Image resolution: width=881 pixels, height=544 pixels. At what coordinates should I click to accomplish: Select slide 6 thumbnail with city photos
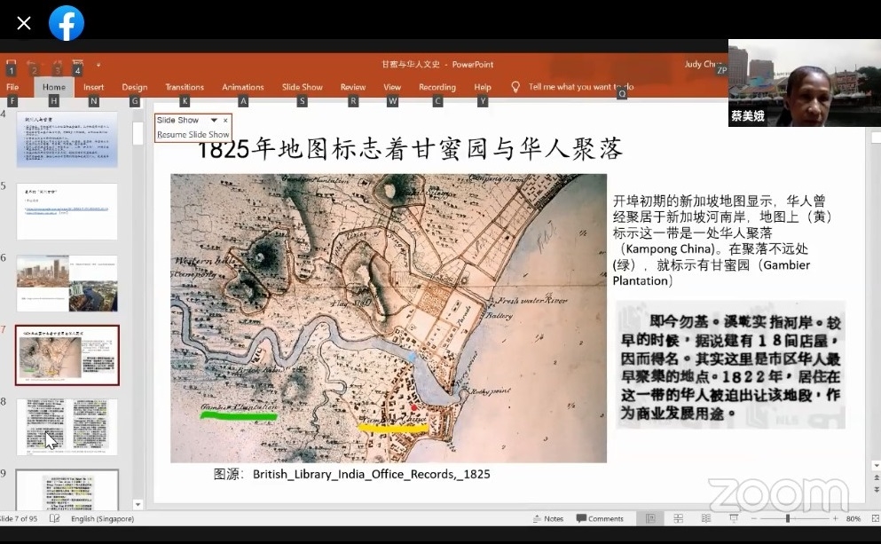tap(67, 283)
